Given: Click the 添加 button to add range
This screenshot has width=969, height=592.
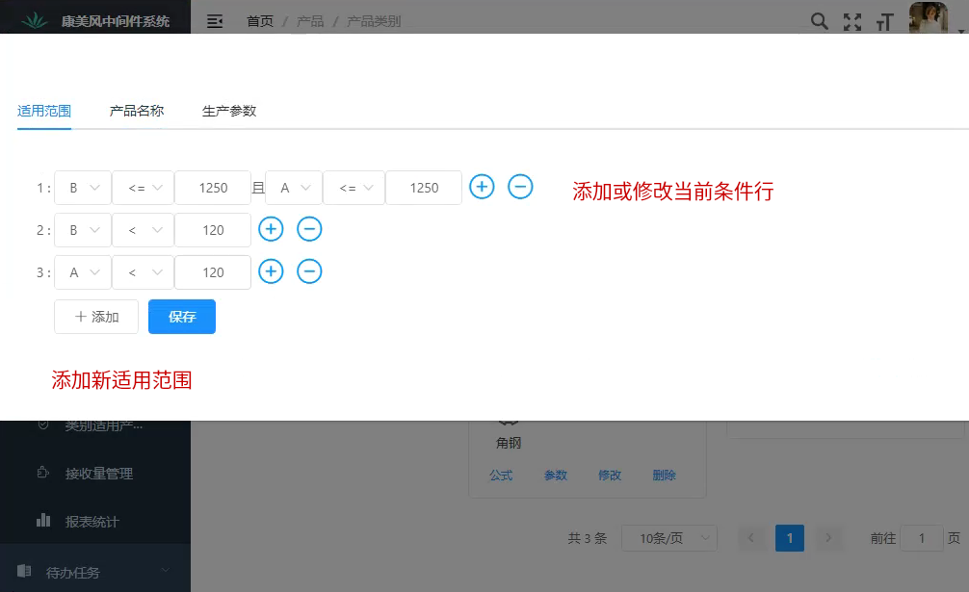Looking at the screenshot, I should click(96, 317).
